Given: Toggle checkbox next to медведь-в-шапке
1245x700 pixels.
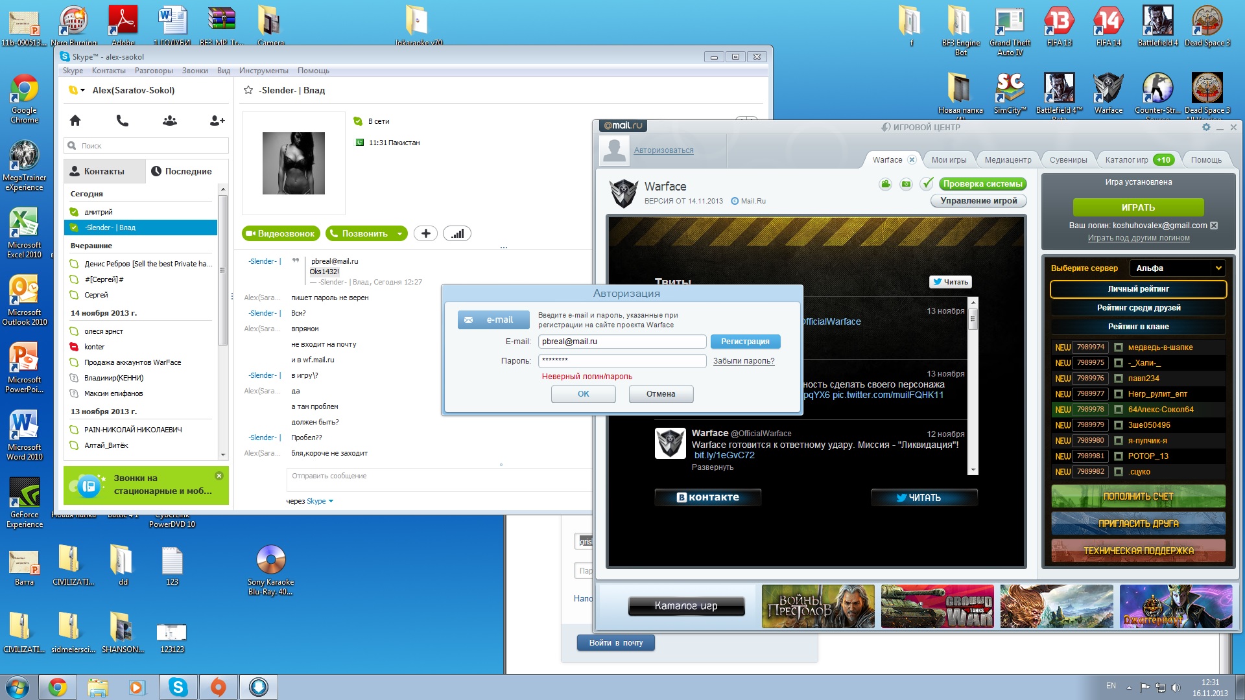Looking at the screenshot, I should tap(1119, 347).
